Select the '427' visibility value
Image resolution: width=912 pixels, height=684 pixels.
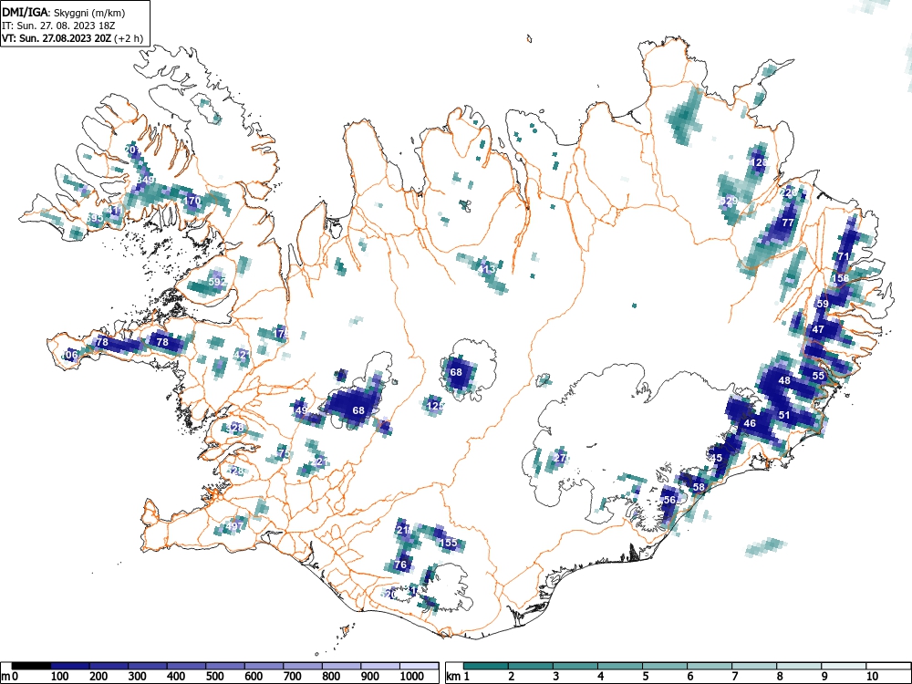click(x=242, y=354)
